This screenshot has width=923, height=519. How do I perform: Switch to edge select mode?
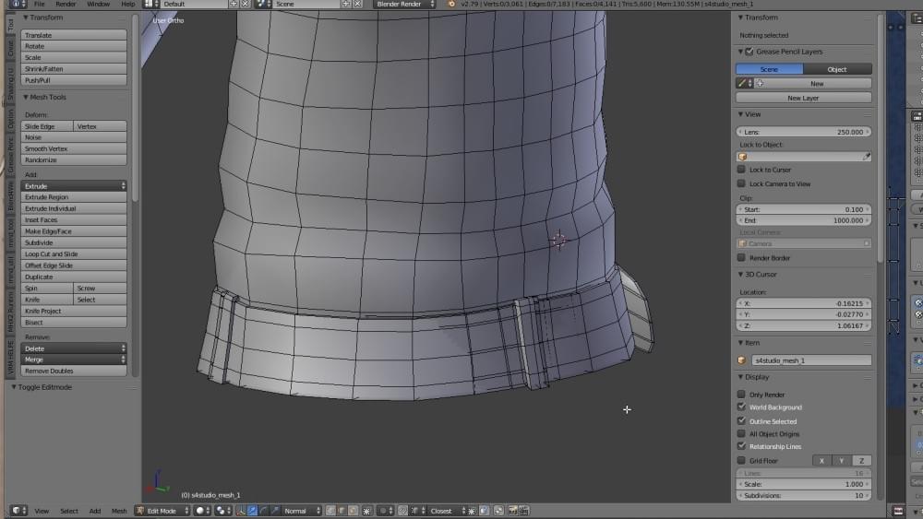(x=342, y=510)
